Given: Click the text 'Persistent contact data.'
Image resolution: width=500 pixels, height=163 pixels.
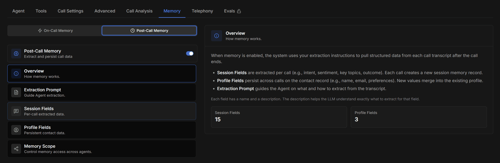Looking at the screenshot, I should [45, 133].
